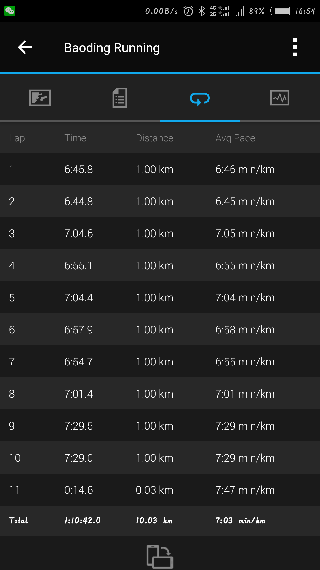Viewport: 320px width, 570px height.
Task: Tap the back arrow icon
Action: pyautogui.click(x=25, y=47)
